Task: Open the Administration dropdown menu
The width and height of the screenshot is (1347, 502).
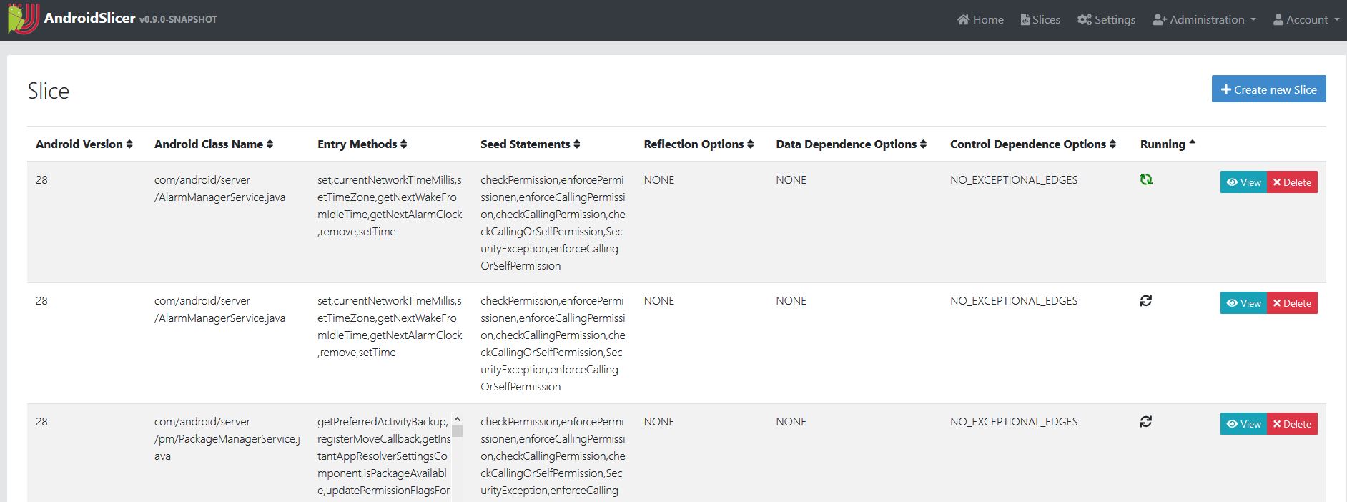Action: (x=1204, y=20)
